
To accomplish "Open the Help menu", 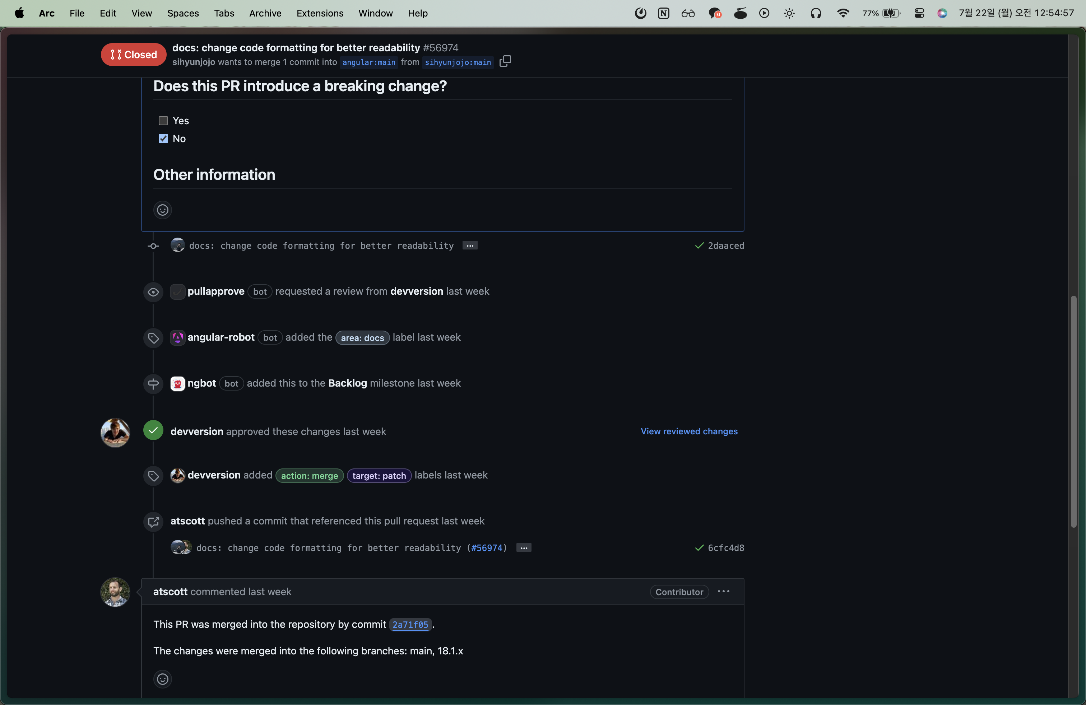I will 418,13.
